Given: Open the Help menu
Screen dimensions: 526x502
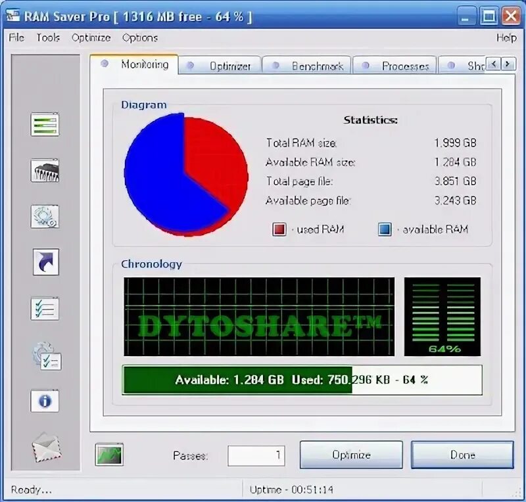Looking at the screenshot, I should point(506,37).
